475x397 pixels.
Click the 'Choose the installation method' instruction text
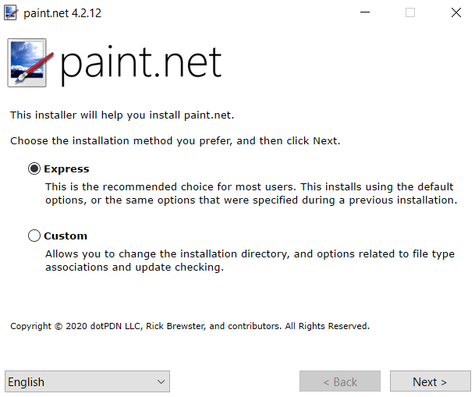(x=175, y=141)
